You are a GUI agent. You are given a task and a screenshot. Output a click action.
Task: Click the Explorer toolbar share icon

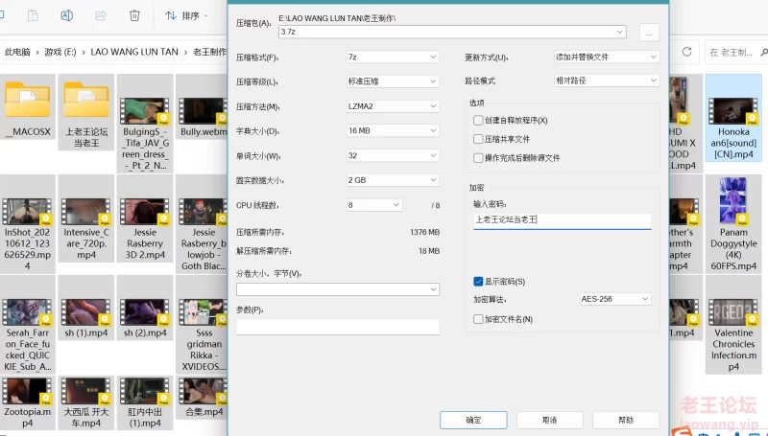101,15
